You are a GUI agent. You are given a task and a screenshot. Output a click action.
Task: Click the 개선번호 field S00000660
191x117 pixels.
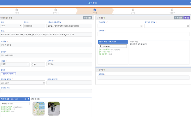[34, 26]
